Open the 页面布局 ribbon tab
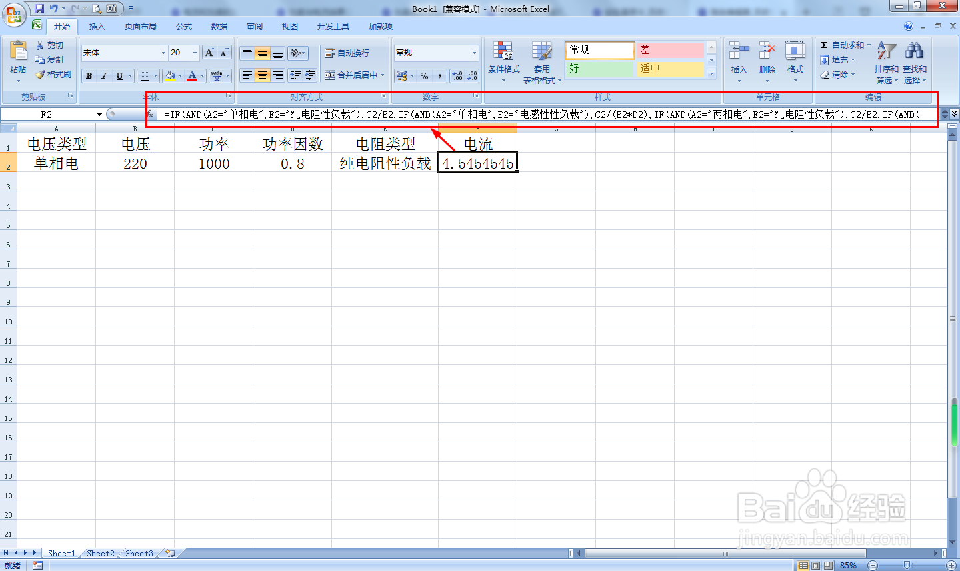Viewport: 960px width, 571px height. pyautogui.click(x=140, y=26)
